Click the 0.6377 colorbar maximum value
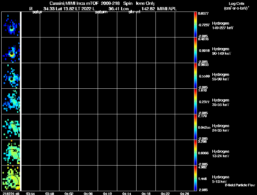This screenshot has height=195, width=257. pos(203,13)
